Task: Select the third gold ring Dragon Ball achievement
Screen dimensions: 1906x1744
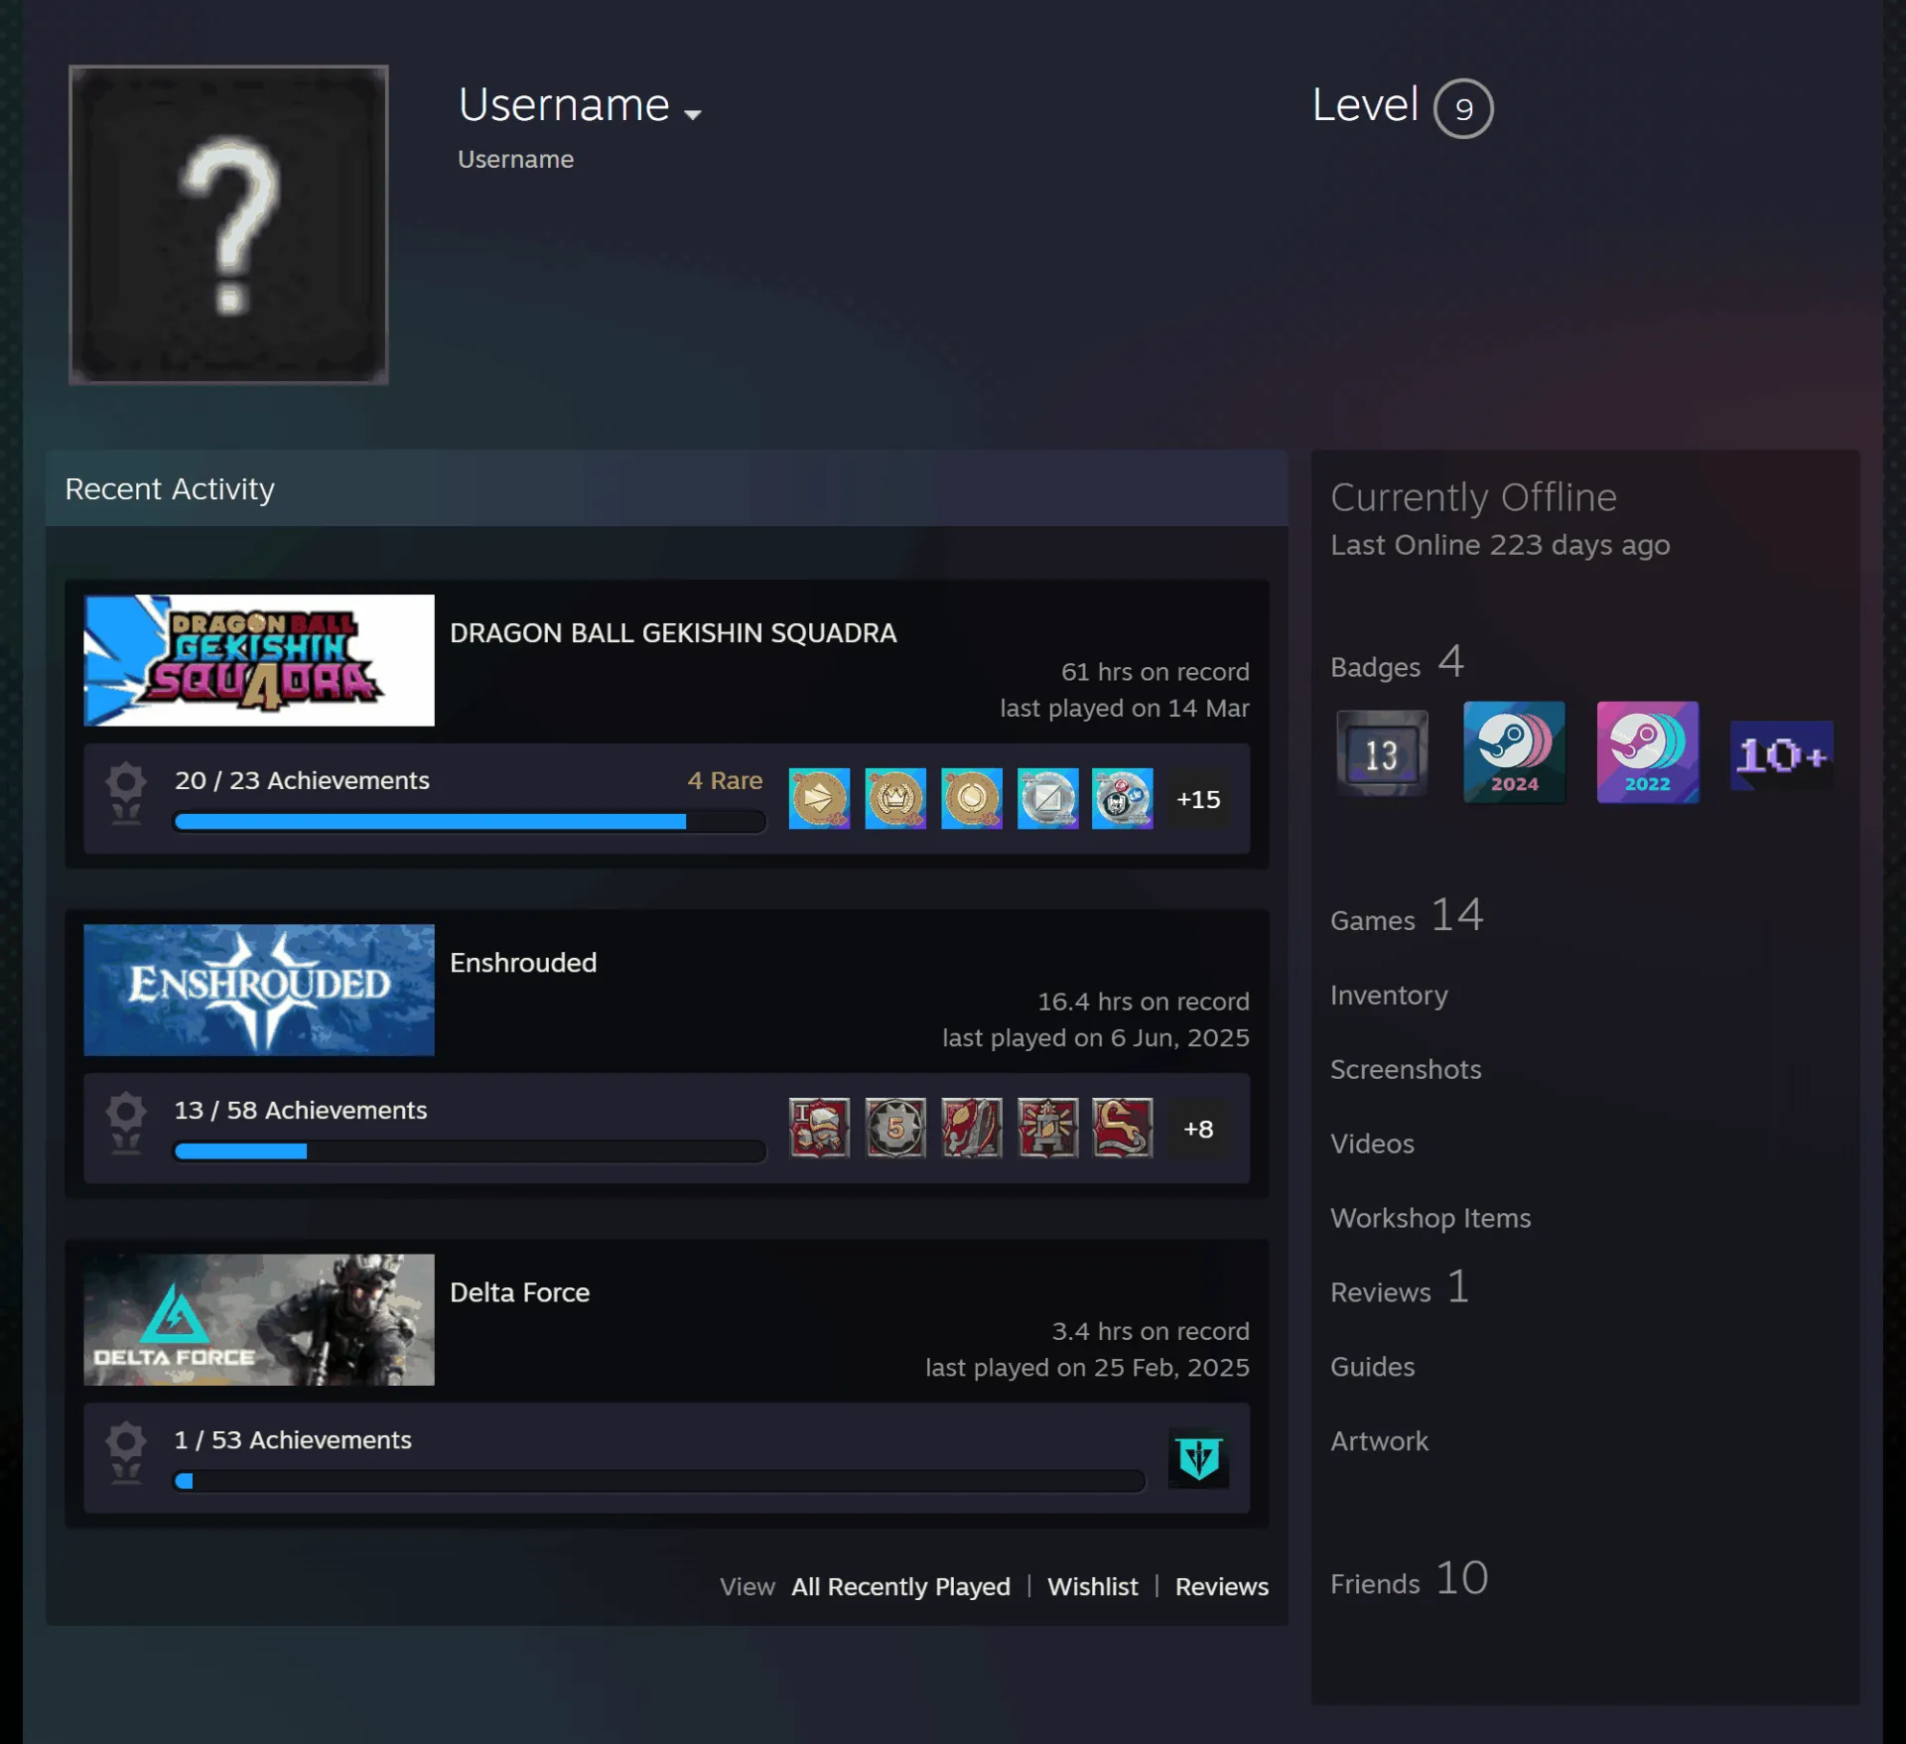Action: 971,798
